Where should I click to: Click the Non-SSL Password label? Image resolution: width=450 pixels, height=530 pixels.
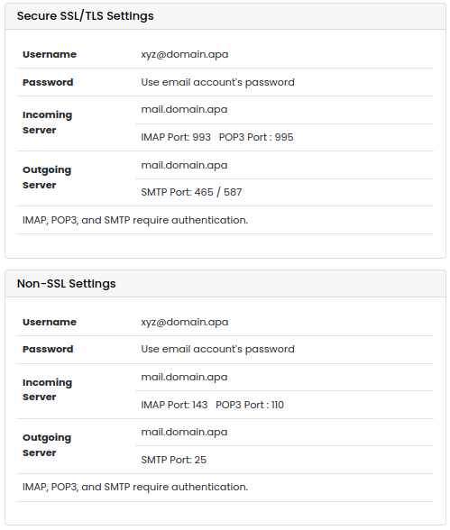[48, 349]
